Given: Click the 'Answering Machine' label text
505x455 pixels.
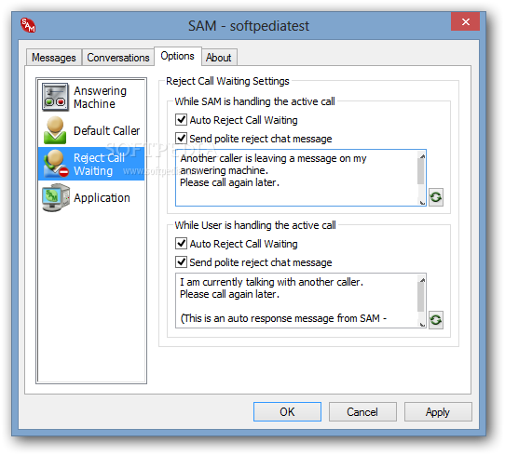Looking at the screenshot, I should tap(101, 98).
